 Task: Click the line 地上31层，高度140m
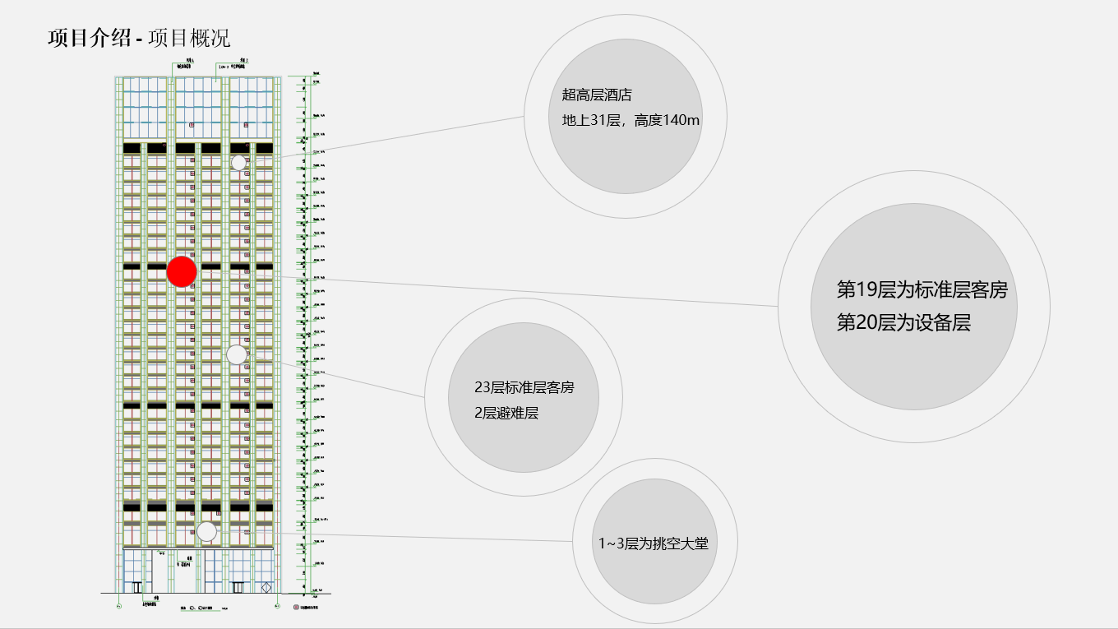point(631,120)
